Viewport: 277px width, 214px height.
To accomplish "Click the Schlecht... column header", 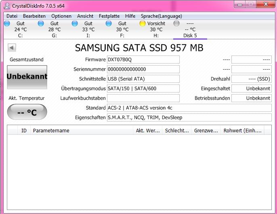I will click(x=177, y=130).
